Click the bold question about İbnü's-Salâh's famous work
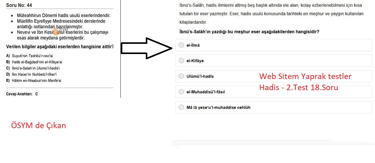This screenshot has width=375, height=163. 249,32
